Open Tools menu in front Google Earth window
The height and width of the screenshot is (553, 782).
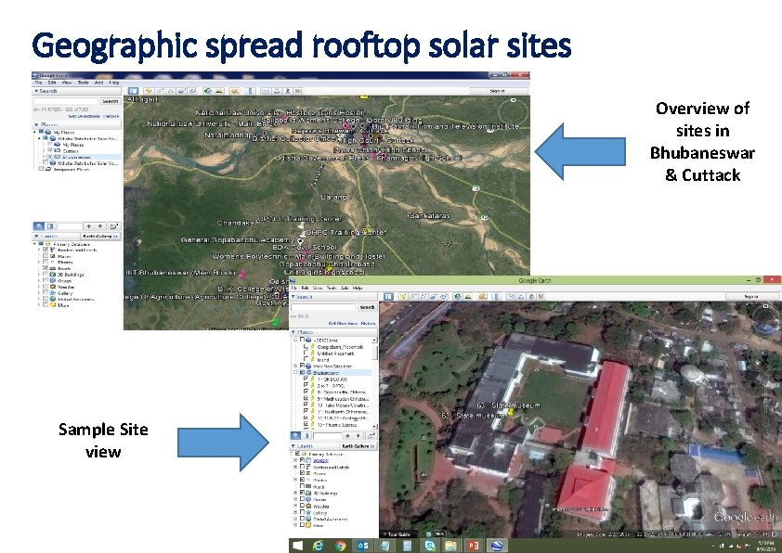pyautogui.click(x=332, y=288)
